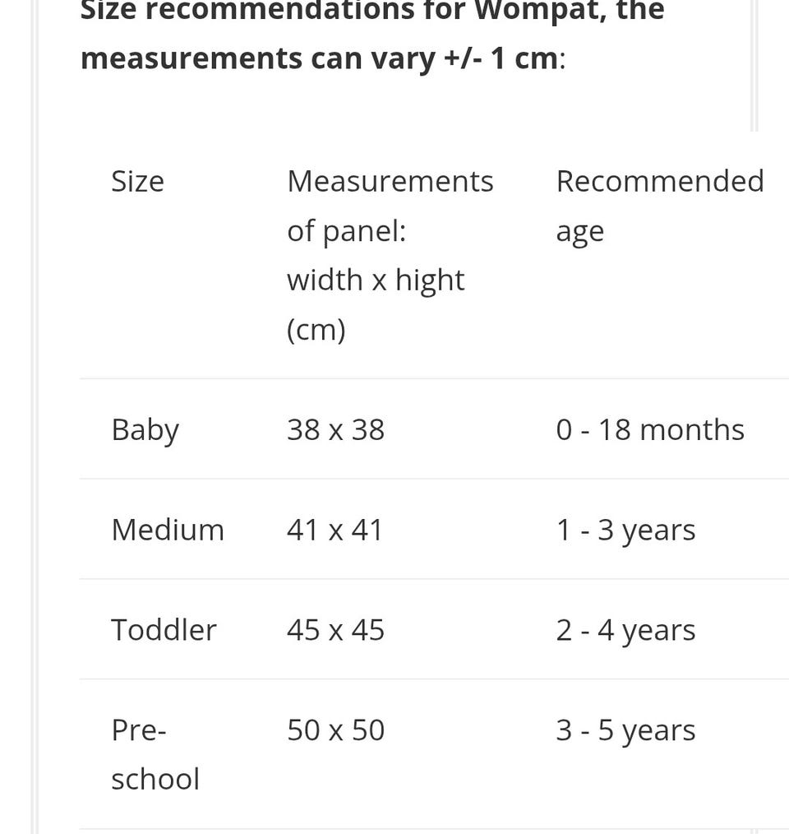This screenshot has width=789, height=834.
Task: Click the "41 x 41" measurement cell
Action: pyautogui.click(x=335, y=530)
